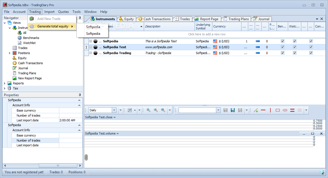Click the Underlying Symbol column header
The image size is (328, 178).
[203, 26]
